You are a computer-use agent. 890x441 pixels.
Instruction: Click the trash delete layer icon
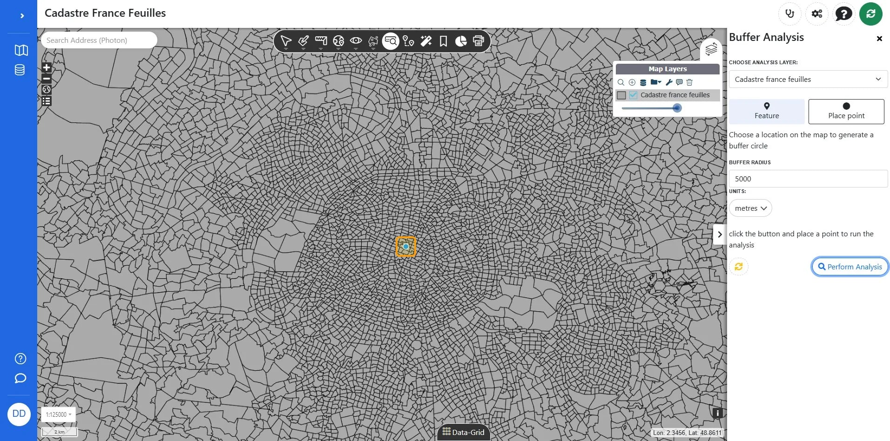(x=689, y=82)
